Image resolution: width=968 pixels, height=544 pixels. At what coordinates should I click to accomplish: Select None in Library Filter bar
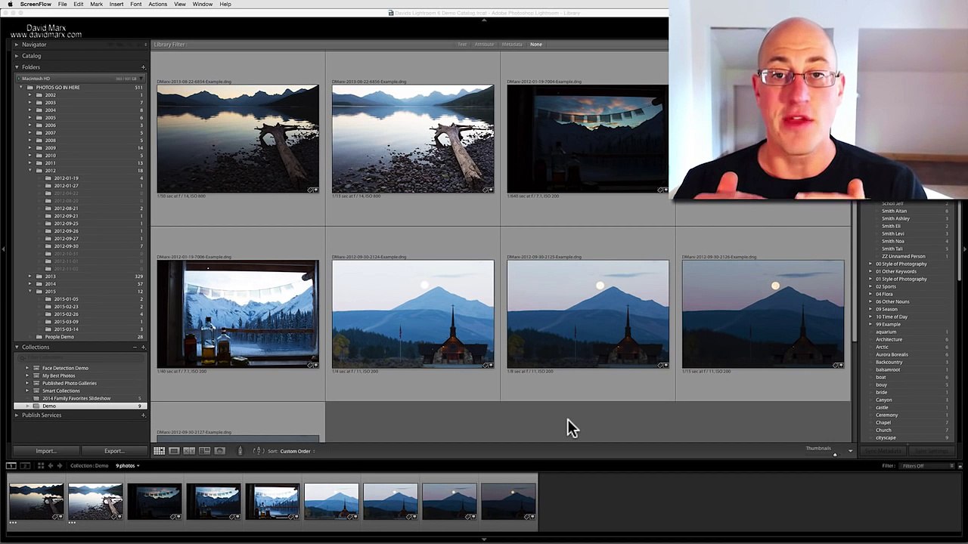tap(536, 45)
